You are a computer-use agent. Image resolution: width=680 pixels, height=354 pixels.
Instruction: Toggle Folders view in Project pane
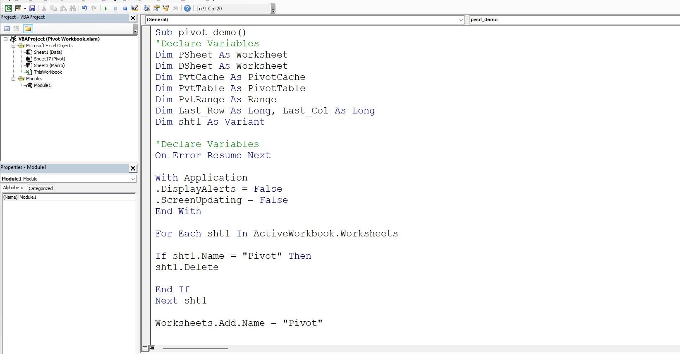(28, 29)
